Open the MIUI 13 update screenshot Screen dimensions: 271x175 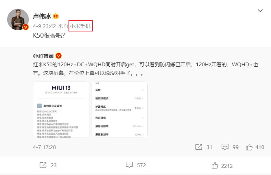click(61, 109)
